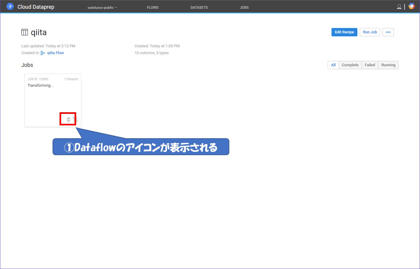
Task: Open the more options ellipsis menu
Action: [388, 32]
